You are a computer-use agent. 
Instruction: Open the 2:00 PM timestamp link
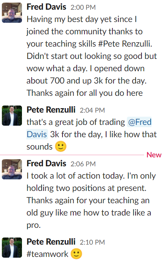(x=83, y=7)
